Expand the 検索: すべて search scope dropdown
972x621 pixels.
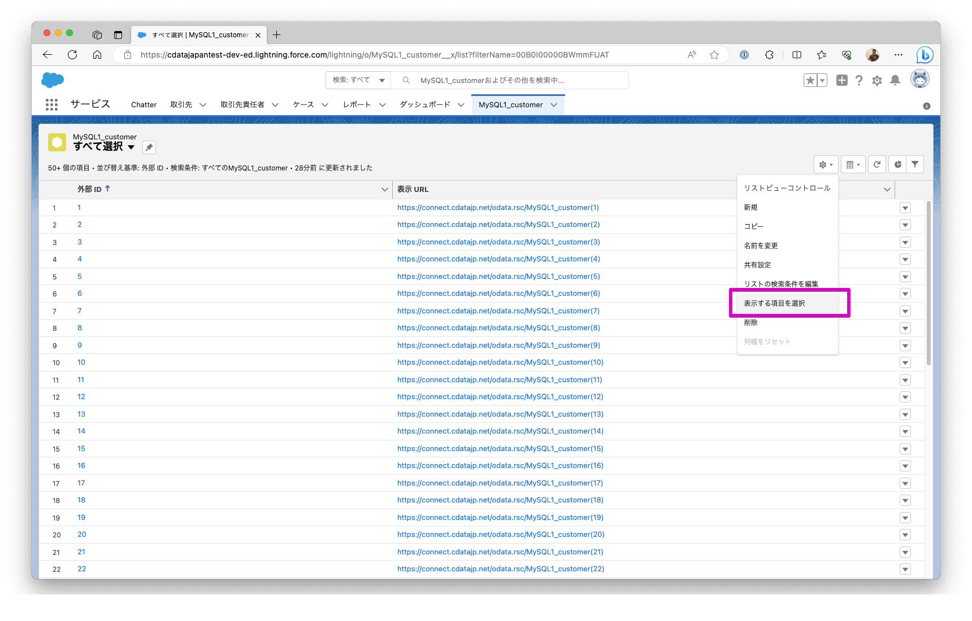click(358, 80)
